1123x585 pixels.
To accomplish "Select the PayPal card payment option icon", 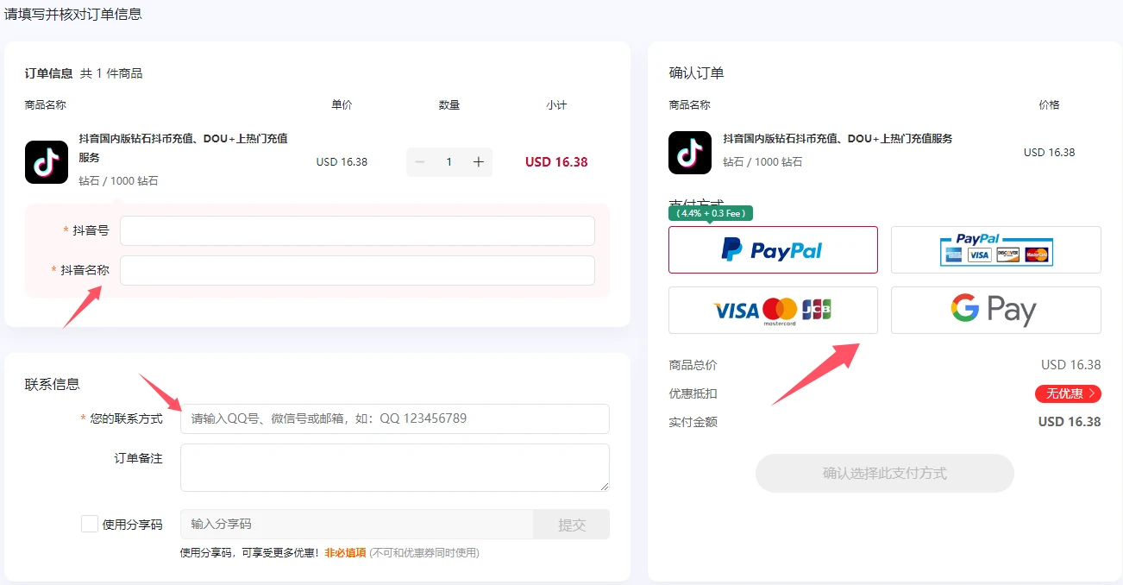I will pyautogui.click(x=995, y=248).
